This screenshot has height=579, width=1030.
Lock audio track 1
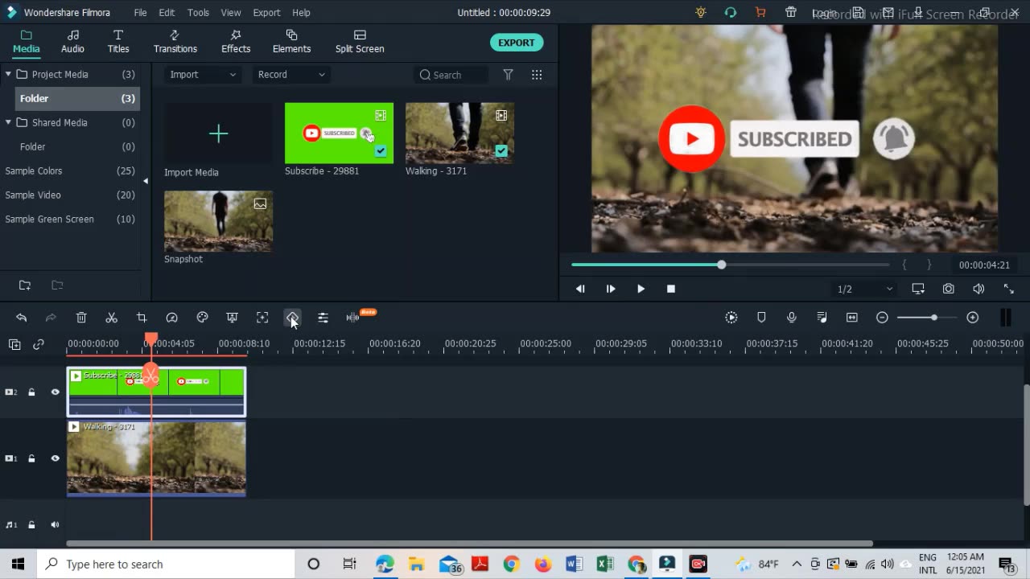tap(32, 525)
